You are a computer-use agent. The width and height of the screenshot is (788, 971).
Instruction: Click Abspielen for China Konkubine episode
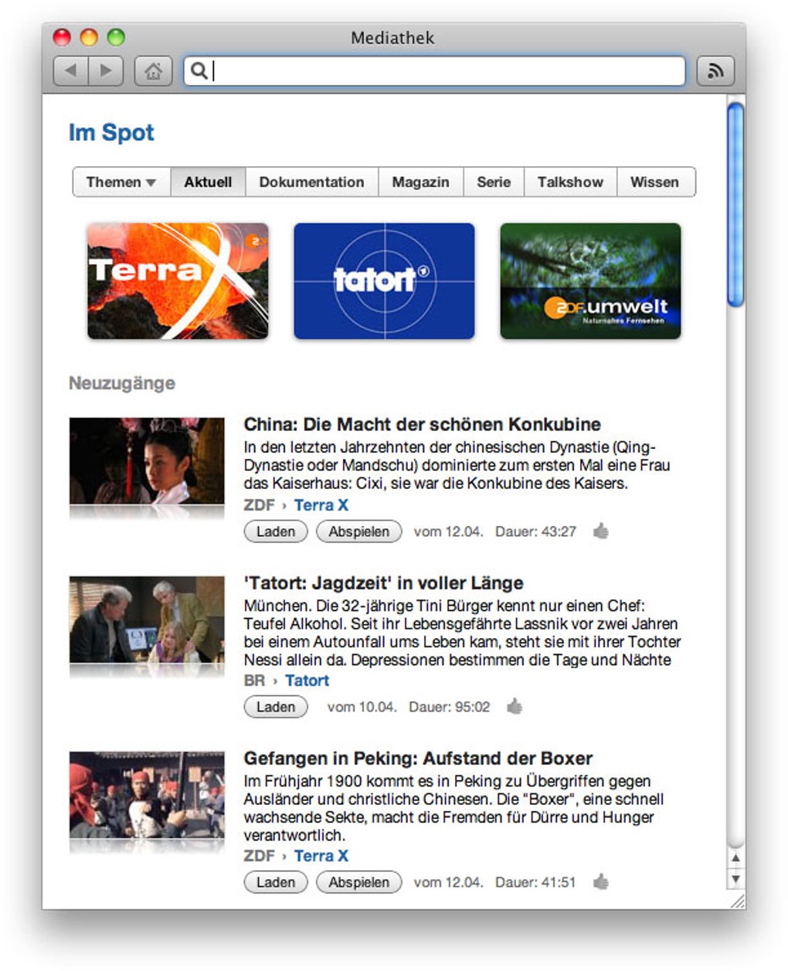359,531
